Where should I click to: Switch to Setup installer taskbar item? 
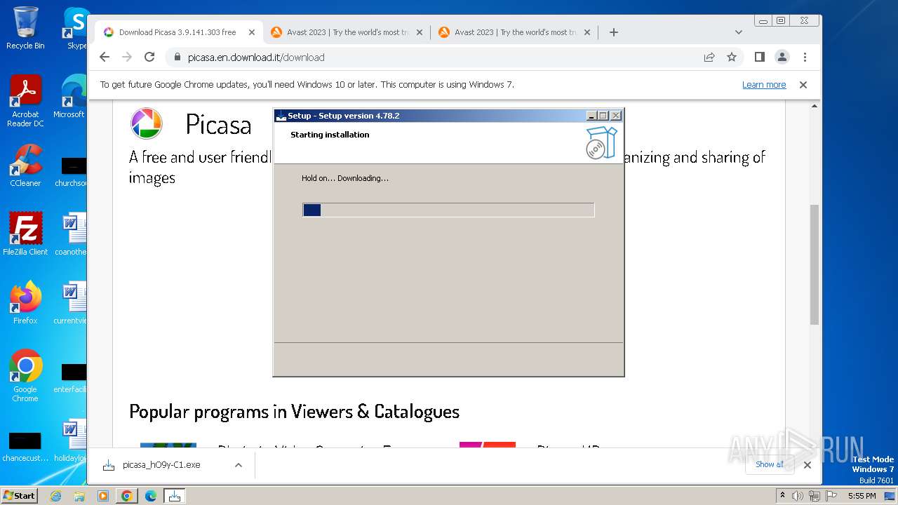tap(174, 496)
